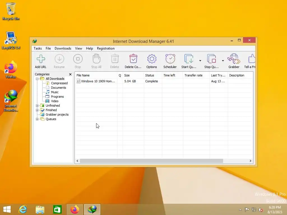Image resolution: width=287 pixels, height=215 pixels.
Task: Click the horizontal scrollbar right arrow
Action: (250, 161)
